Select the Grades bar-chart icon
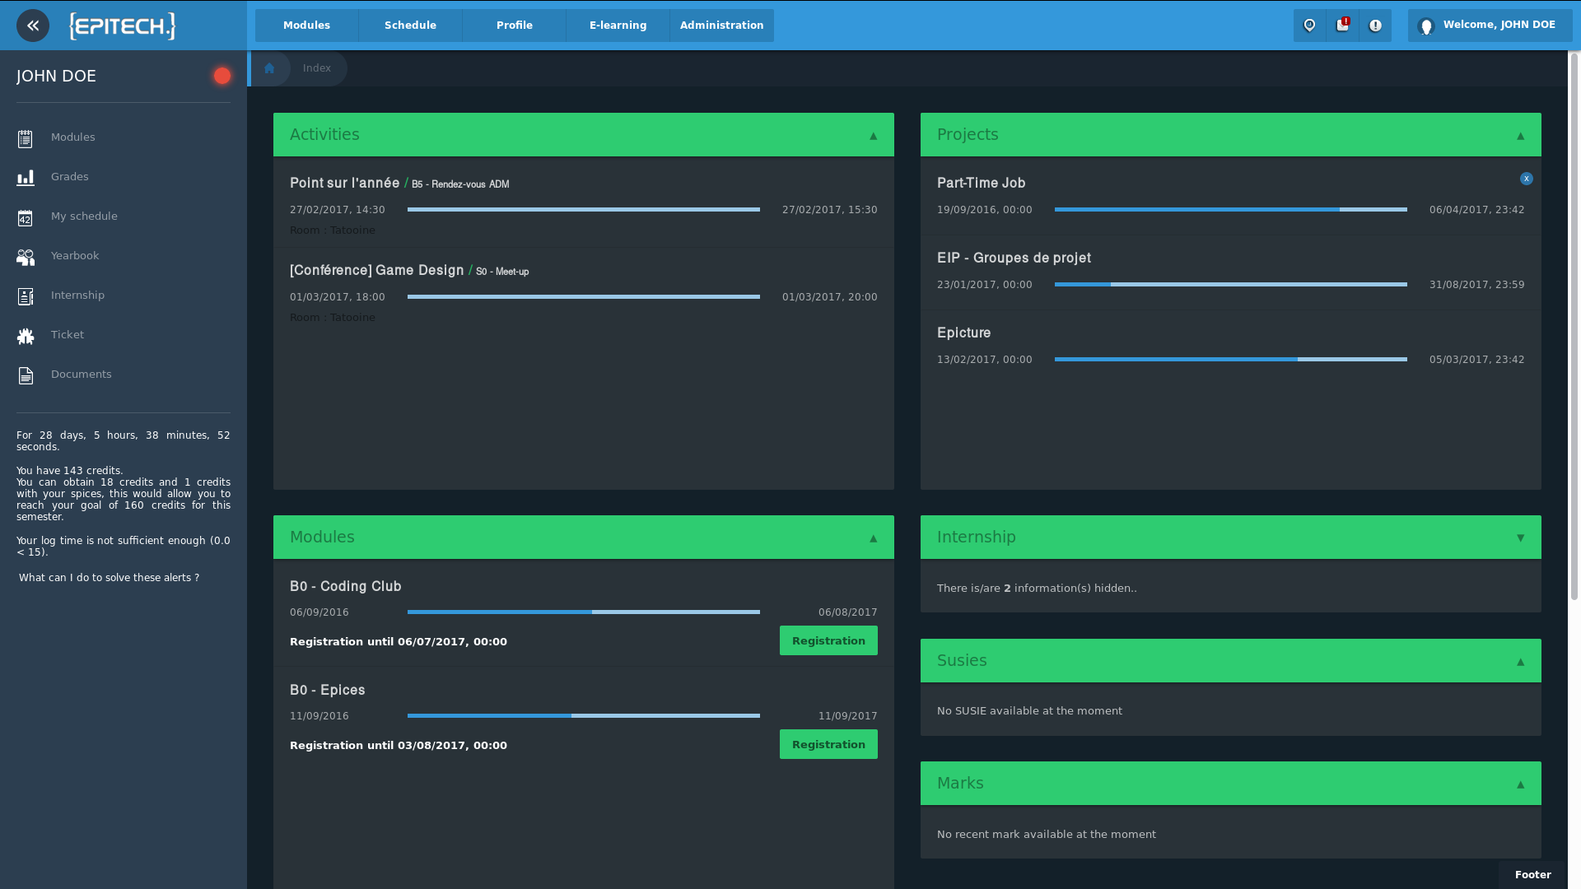This screenshot has height=889, width=1581. [26, 176]
